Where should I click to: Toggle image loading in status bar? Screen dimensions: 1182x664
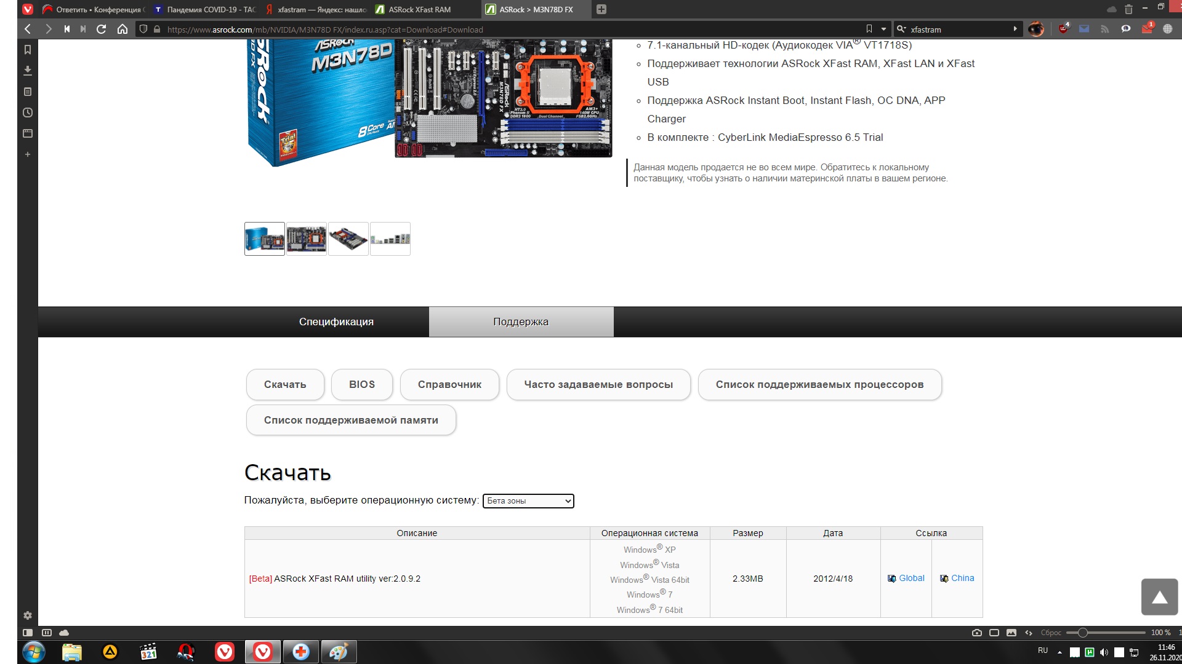click(1011, 633)
